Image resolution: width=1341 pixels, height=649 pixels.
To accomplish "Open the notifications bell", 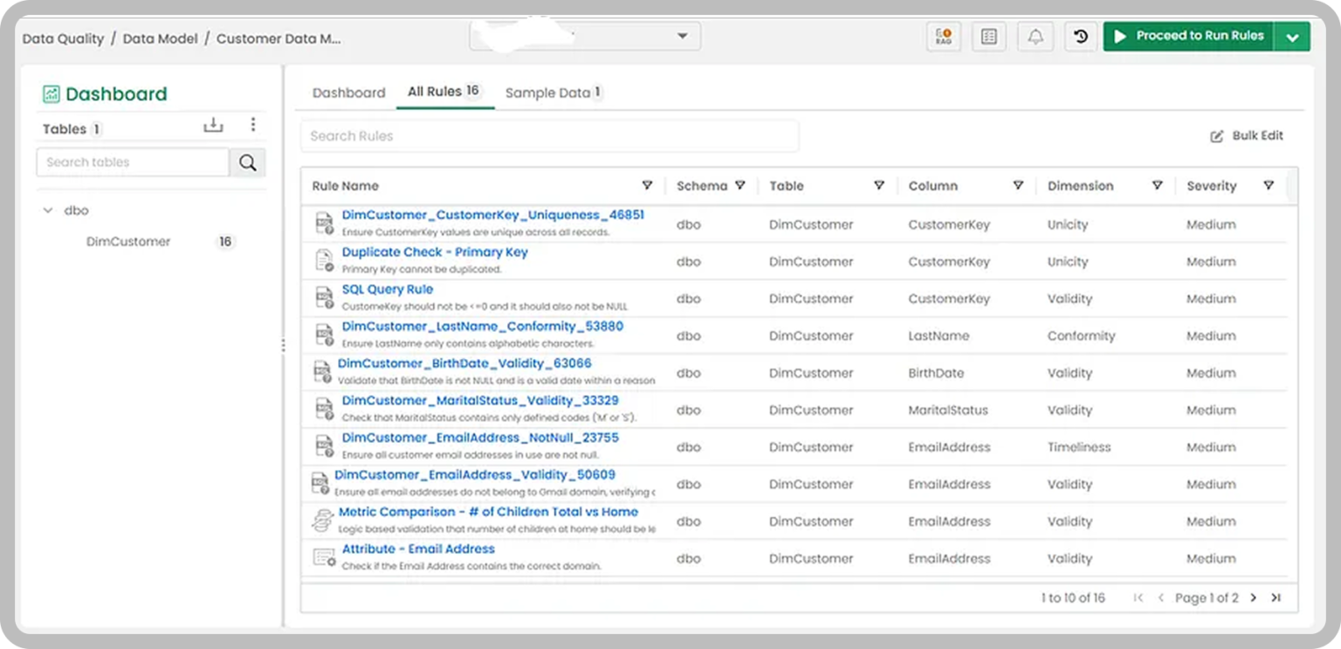I will click(x=1035, y=37).
